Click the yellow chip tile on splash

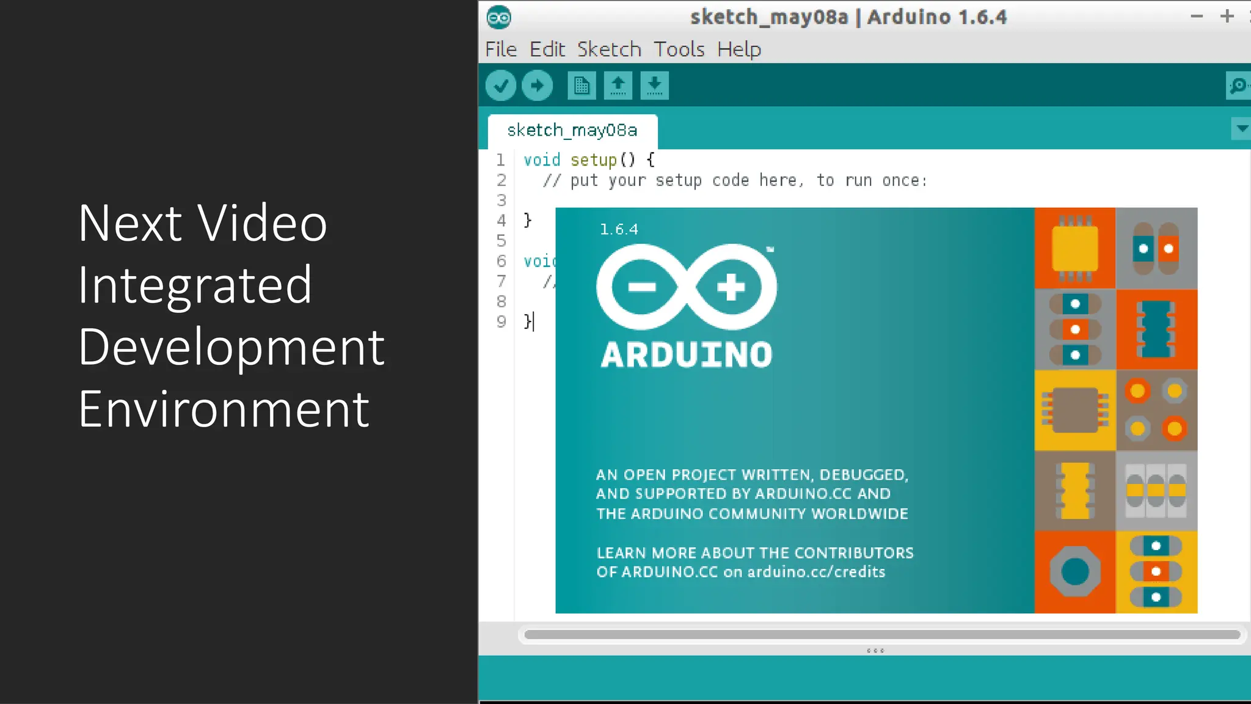pyautogui.click(x=1075, y=248)
